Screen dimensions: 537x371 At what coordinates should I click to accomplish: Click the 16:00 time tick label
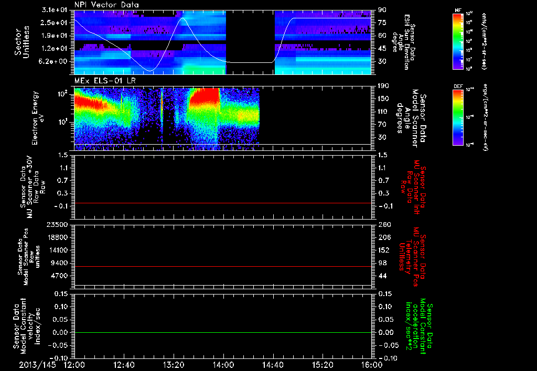[x=372, y=365]
